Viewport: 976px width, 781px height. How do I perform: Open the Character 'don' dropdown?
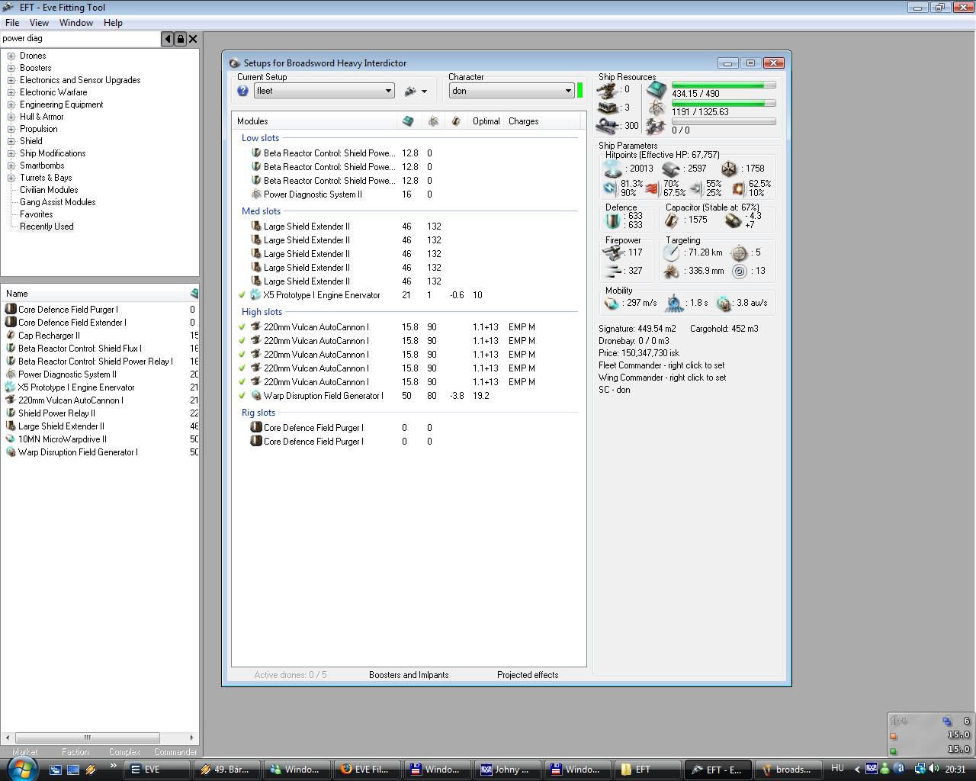point(567,91)
